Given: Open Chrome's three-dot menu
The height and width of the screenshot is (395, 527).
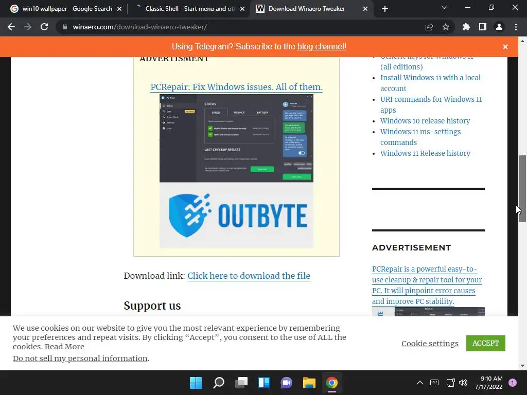Looking at the screenshot, I should (516, 27).
